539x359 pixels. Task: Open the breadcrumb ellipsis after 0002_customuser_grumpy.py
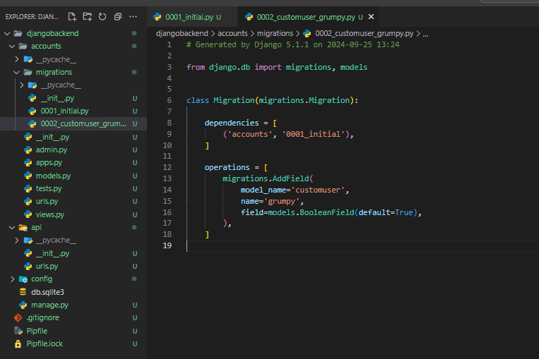click(425, 33)
